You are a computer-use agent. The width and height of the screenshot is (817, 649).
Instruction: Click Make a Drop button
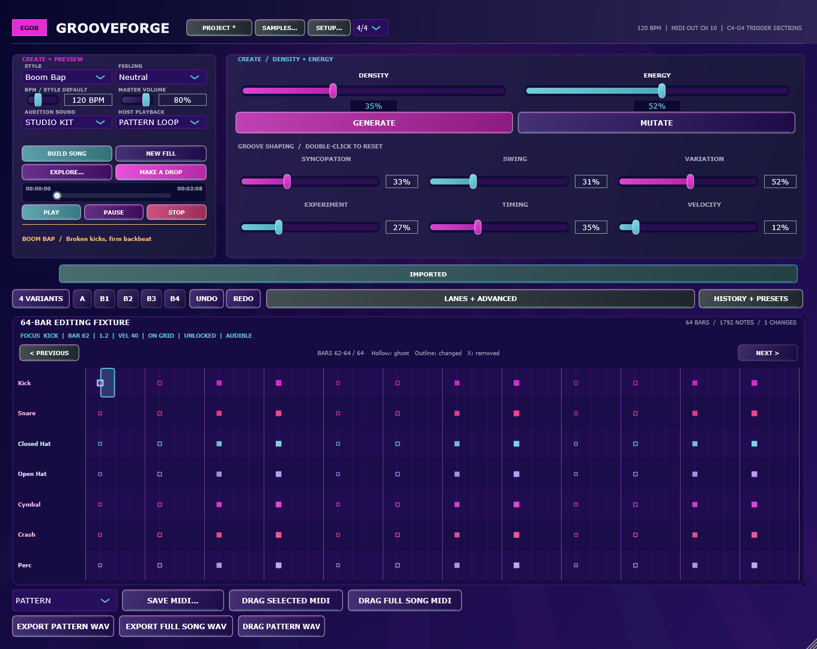[x=161, y=172]
